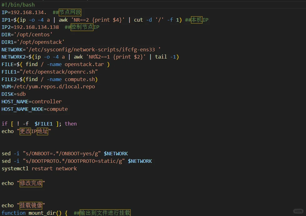Click the comment '##本机IP'
The width and height of the screenshot is (306, 216).
197,20
